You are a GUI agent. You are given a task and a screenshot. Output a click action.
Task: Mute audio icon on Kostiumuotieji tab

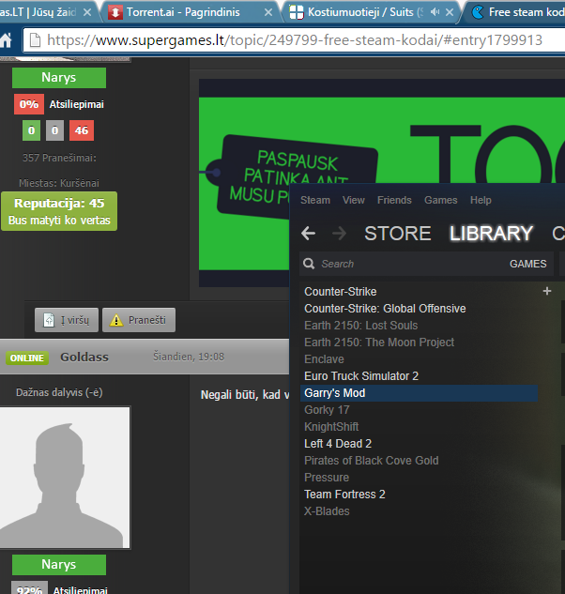click(x=435, y=12)
